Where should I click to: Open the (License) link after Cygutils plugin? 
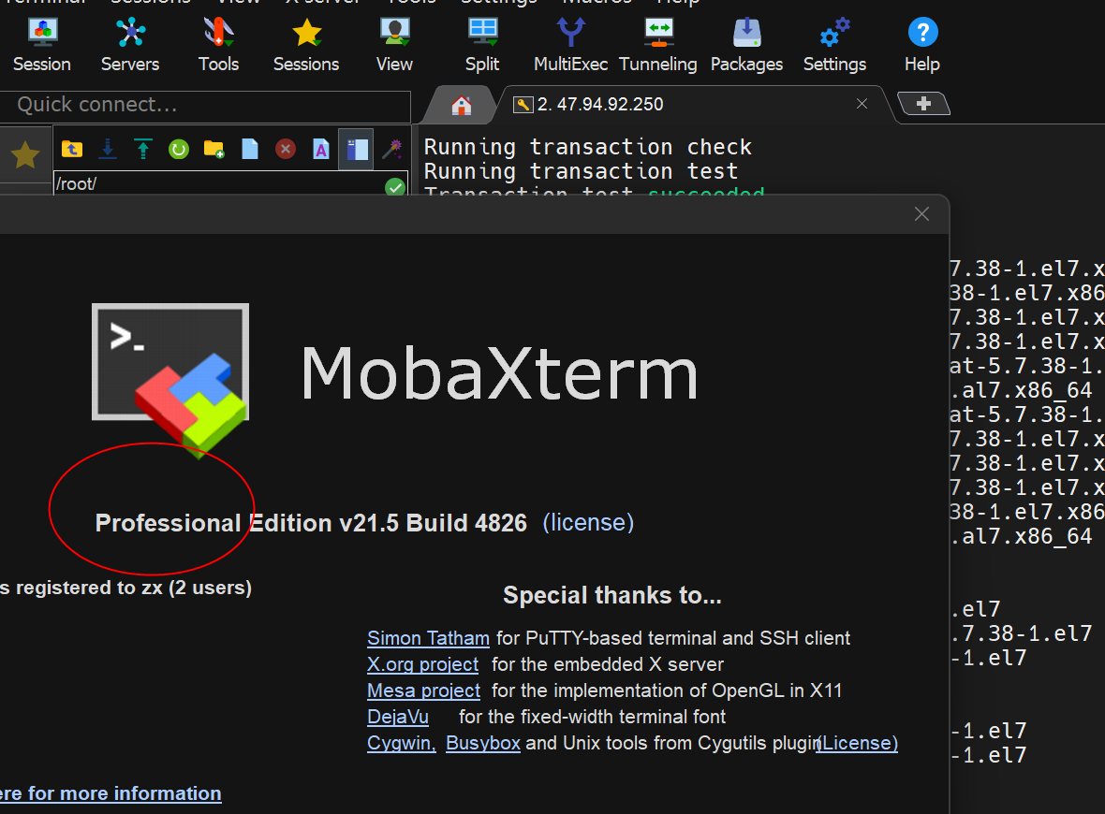pos(858,743)
